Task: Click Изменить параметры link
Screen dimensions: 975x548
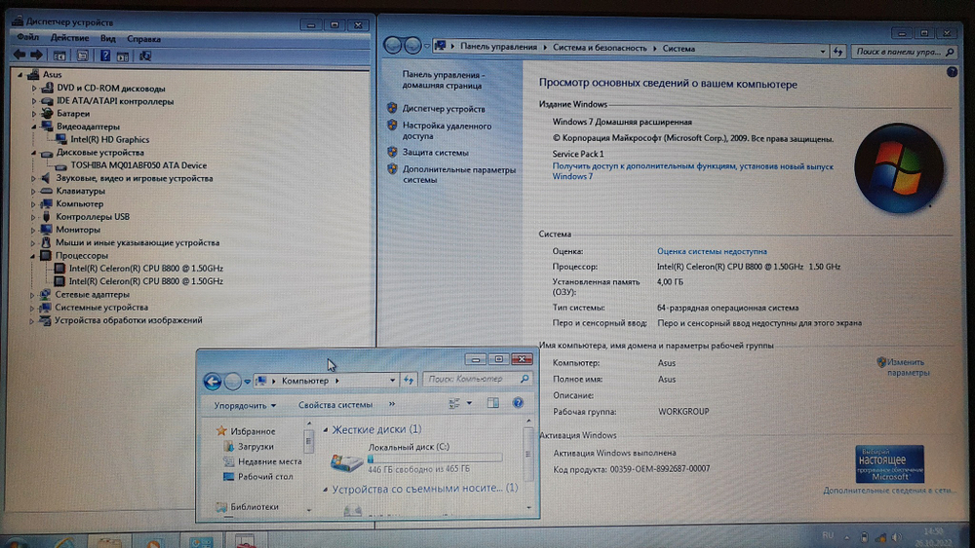Action: (x=907, y=367)
